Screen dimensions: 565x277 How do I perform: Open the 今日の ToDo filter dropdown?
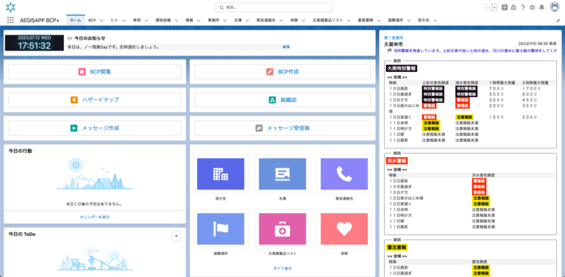(x=177, y=236)
